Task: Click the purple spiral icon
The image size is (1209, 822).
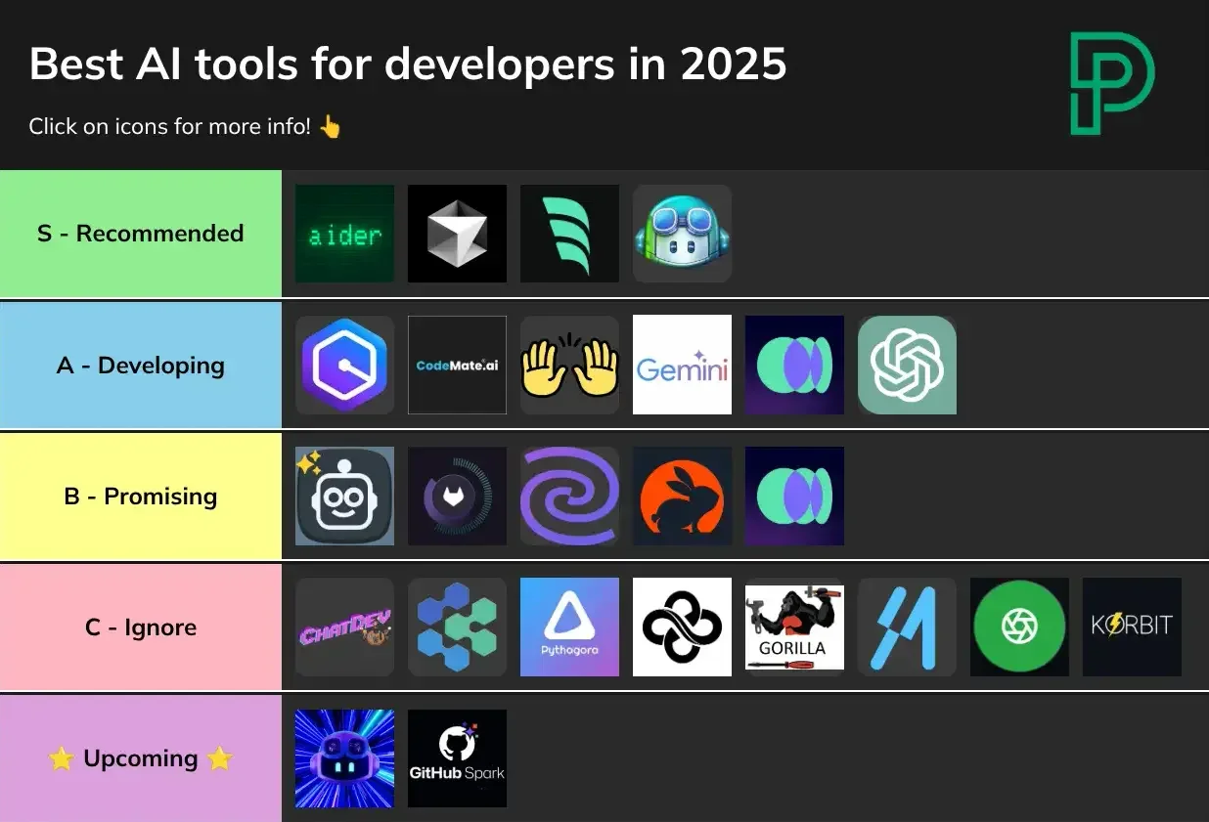Action: [x=569, y=496]
